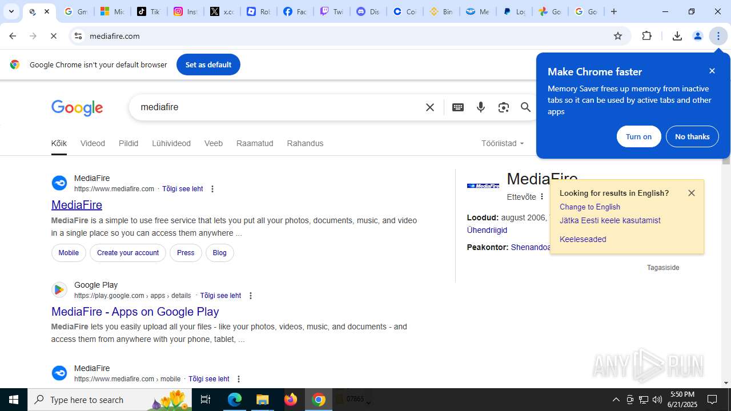The image size is (731, 411).
Task: Open Chrome three-dot menu
Action: 718,36
